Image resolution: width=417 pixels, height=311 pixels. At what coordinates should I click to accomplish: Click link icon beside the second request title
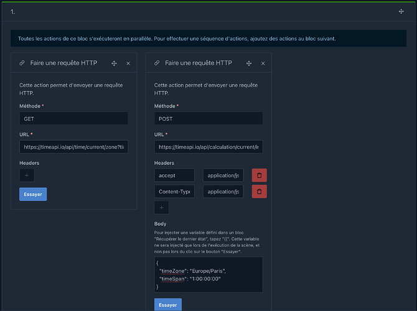click(x=157, y=63)
